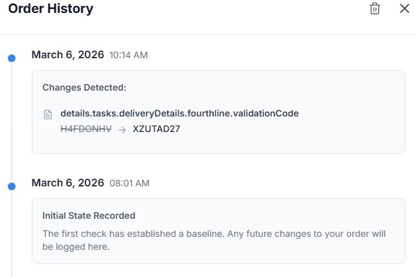Click the arrow between old and new codes
The image size is (415, 277).
pos(122,129)
